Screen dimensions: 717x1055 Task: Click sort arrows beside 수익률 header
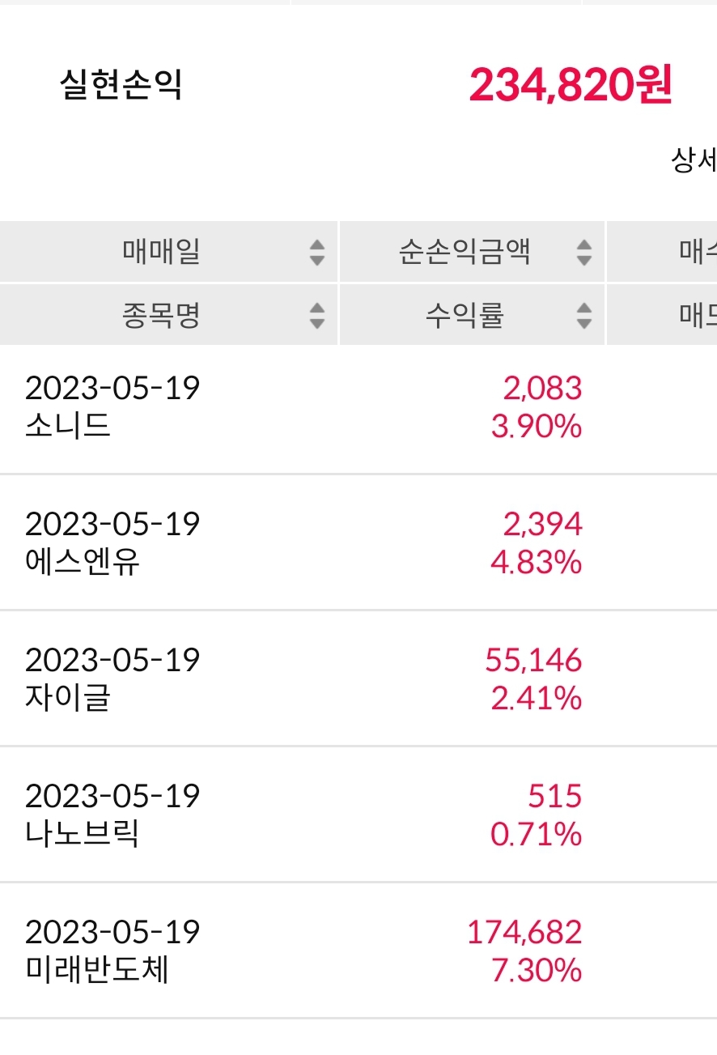pyautogui.click(x=583, y=315)
